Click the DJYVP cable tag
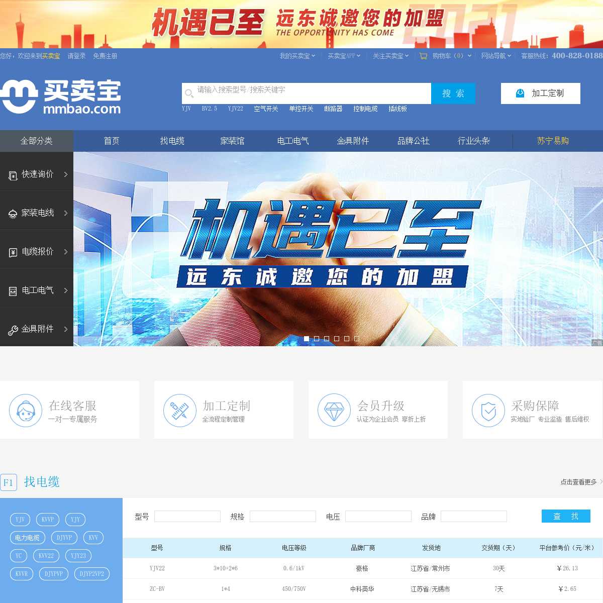The width and height of the screenshot is (603, 603). coord(64,538)
